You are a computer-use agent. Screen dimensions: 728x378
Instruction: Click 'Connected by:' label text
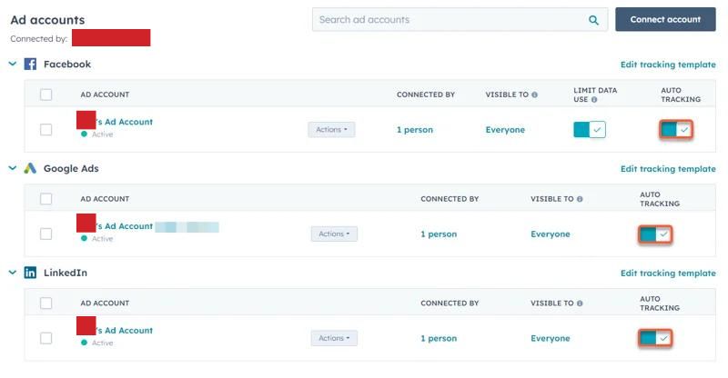click(39, 39)
